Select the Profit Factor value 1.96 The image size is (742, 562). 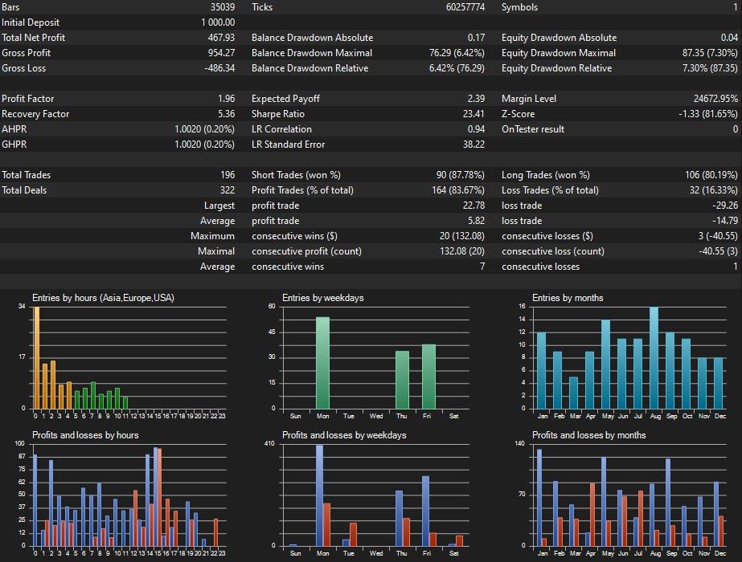pos(226,99)
